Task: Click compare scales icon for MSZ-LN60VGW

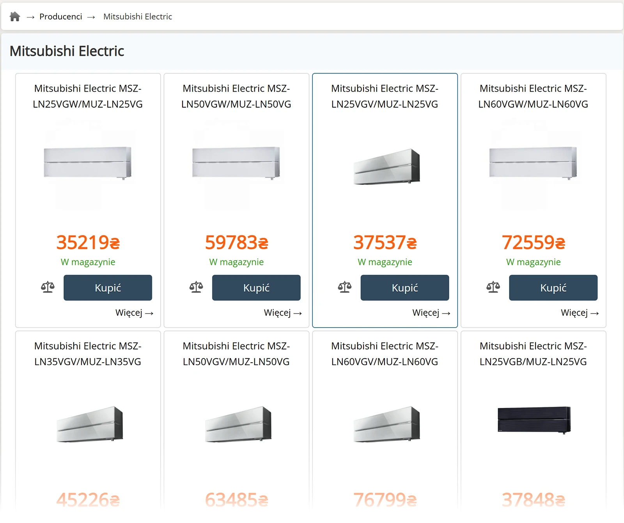Action: pyautogui.click(x=493, y=287)
